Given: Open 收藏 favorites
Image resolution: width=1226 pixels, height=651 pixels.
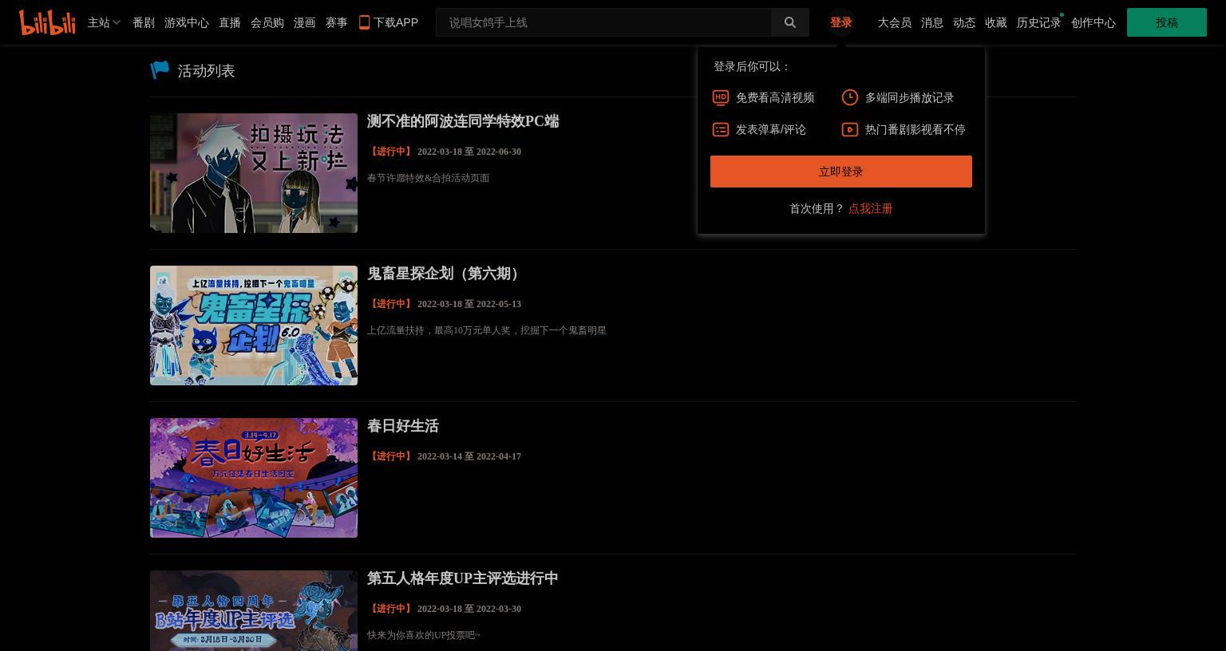Looking at the screenshot, I should tap(996, 22).
